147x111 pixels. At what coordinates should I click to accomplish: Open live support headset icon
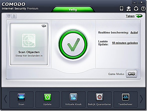(129, 8)
